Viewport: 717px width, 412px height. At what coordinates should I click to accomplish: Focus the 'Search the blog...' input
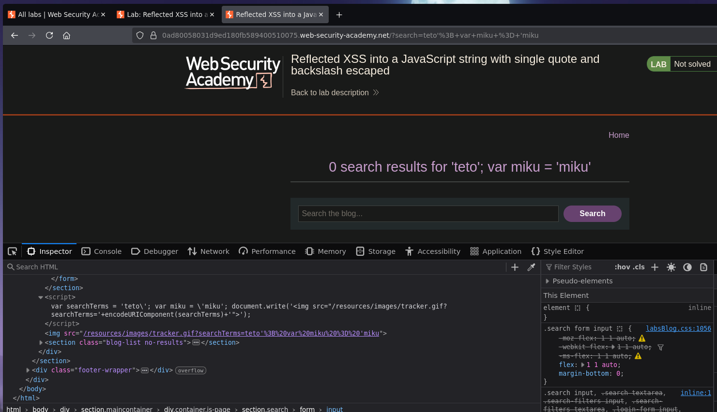click(x=428, y=214)
